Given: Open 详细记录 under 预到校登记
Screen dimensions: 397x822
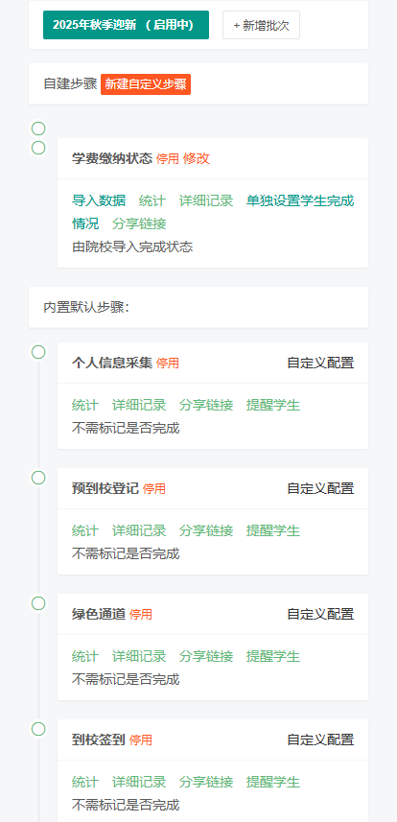Looking at the screenshot, I should pyautogui.click(x=139, y=531).
